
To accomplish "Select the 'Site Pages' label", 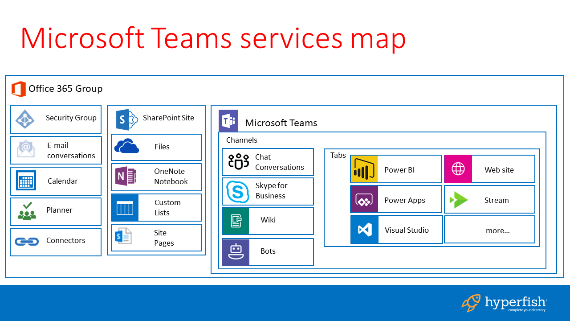I will [164, 238].
